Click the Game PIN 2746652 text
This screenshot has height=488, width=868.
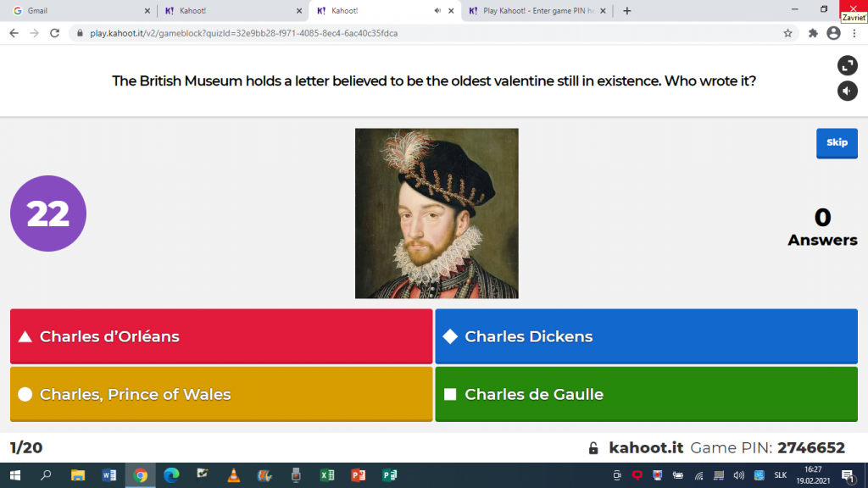pyautogui.click(x=767, y=447)
